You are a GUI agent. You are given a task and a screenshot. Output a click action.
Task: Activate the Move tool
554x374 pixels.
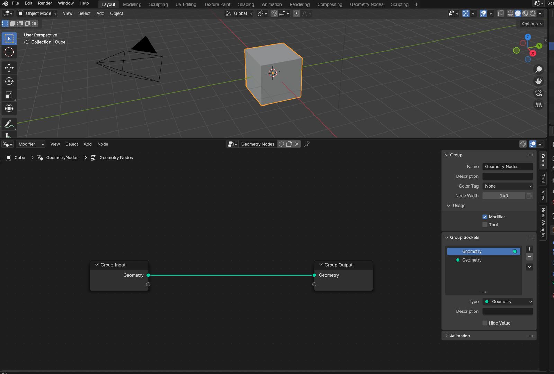pyautogui.click(x=9, y=67)
